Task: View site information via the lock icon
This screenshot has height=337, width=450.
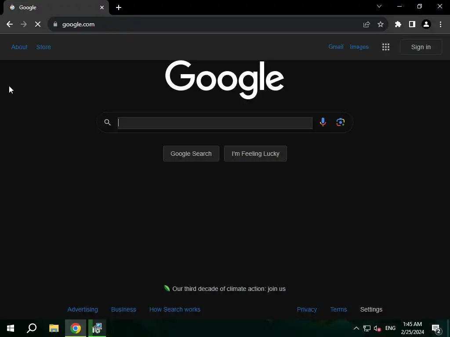Action: tap(55, 25)
